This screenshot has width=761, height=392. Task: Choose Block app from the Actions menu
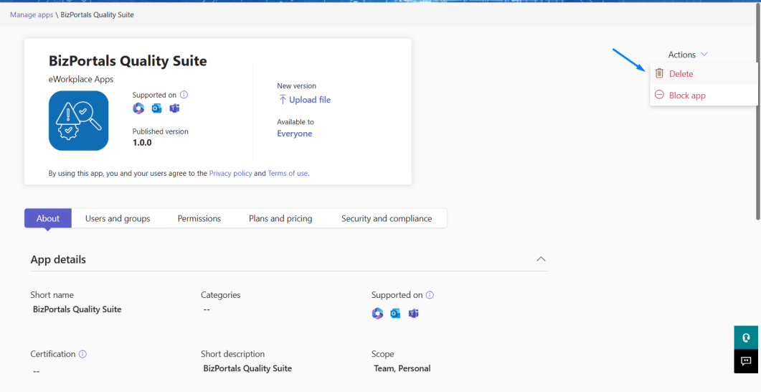(704, 95)
